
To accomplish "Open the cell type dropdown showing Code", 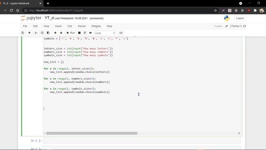I will 105,33.
